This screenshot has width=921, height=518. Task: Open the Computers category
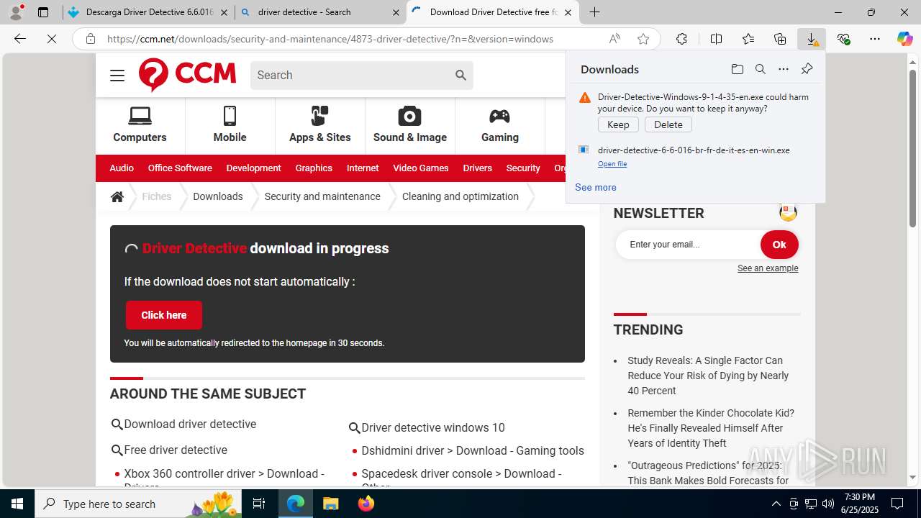click(140, 125)
